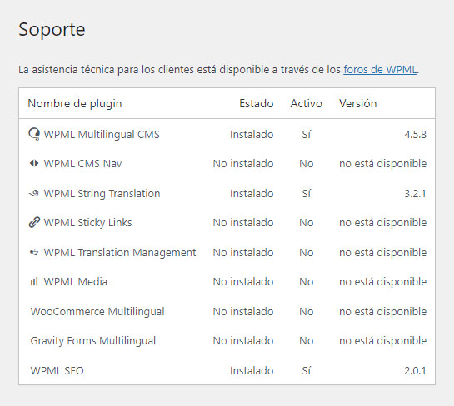Click the Nombre de plugin column header
Screen dimensions: 454x406
pyautogui.click(x=75, y=103)
